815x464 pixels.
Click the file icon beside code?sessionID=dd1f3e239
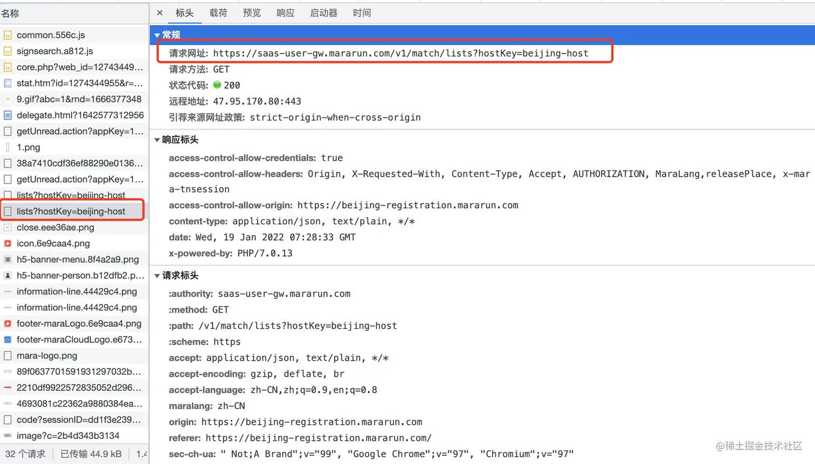(8, 420)
